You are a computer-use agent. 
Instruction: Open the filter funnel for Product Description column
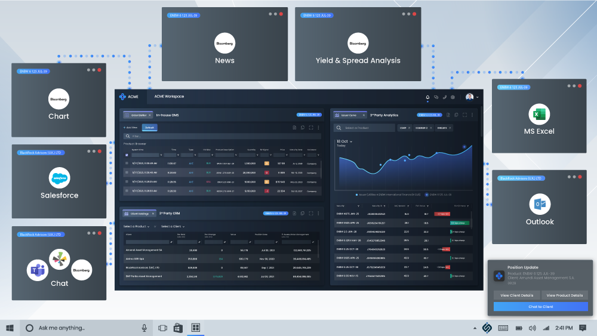pos(236,155)
